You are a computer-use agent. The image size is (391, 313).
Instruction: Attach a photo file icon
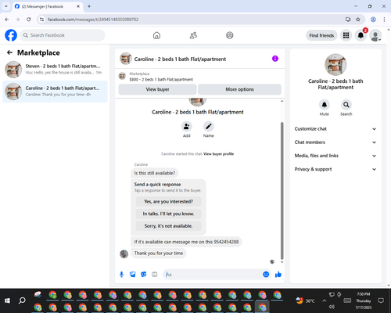[x=133, y=275]
